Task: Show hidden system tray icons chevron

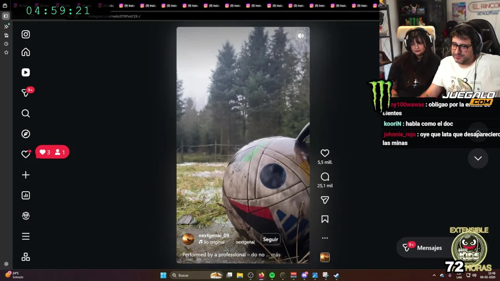Action: 434,275
